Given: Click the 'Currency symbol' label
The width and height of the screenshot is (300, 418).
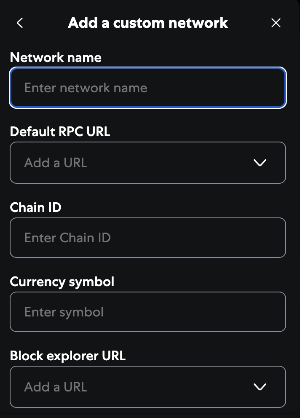Looking at the screenshot, I should pos(62,281).
